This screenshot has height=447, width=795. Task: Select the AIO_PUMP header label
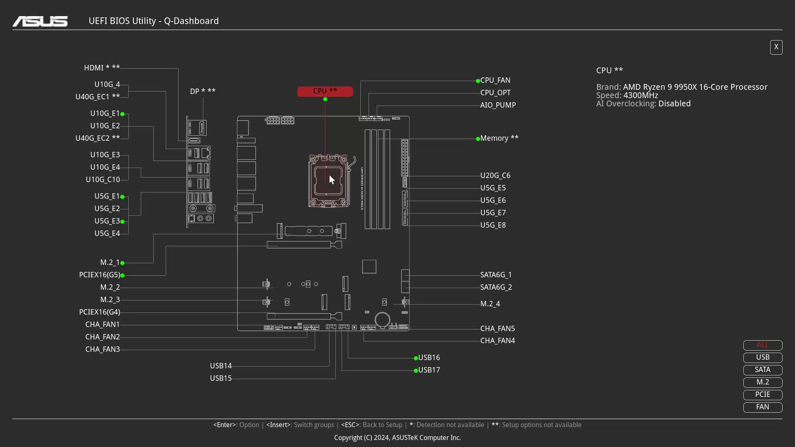pos(498,105)
